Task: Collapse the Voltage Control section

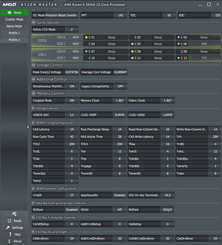Action: coord(33,65)
